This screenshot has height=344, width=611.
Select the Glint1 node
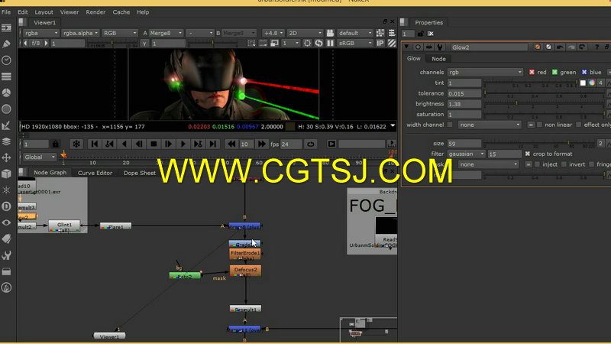(64, 226)
